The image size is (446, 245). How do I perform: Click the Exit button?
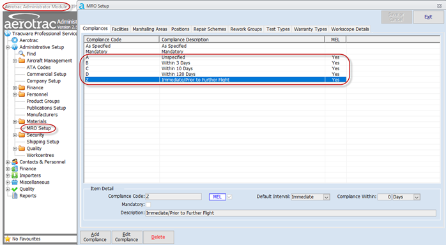(428, 17)
